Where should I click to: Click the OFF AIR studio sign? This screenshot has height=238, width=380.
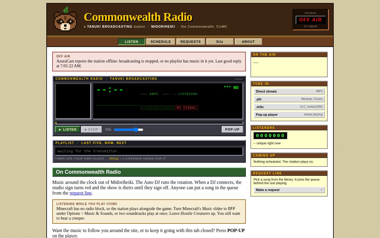point(311,20)
